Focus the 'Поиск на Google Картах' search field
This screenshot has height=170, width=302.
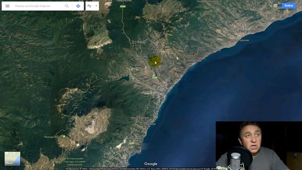(39, 6)
